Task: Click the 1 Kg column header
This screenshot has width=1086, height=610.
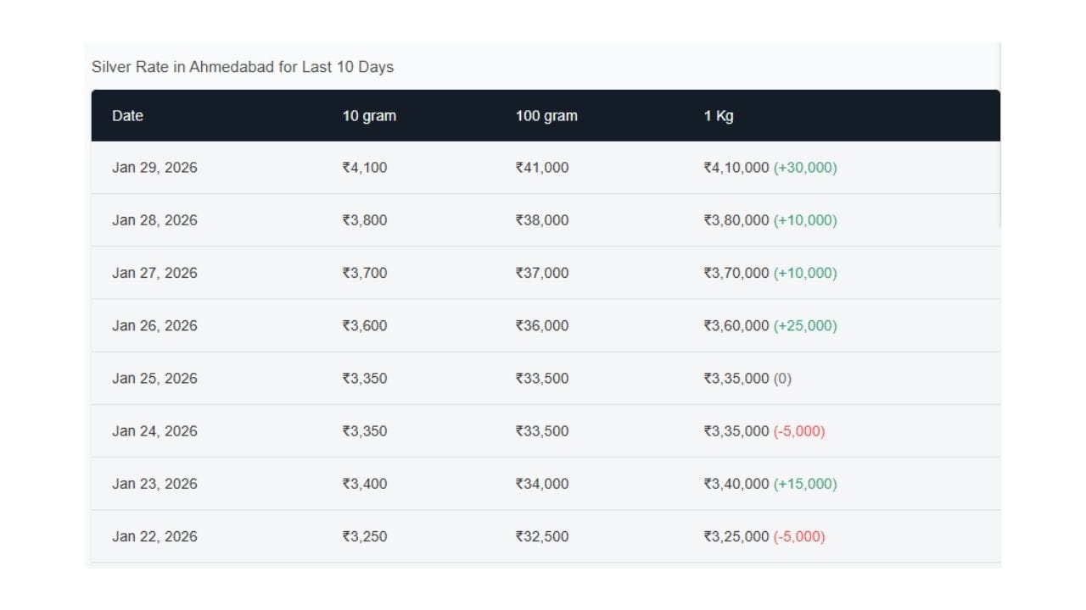Action: (x=718, y=116)
